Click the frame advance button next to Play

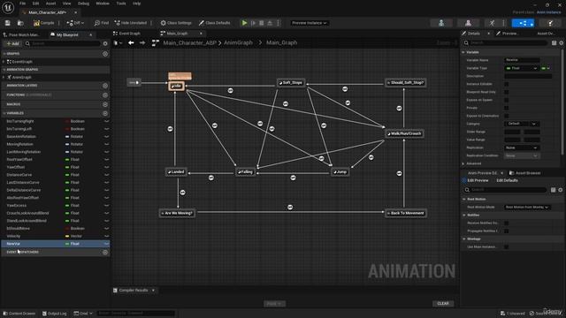click(254, 23)
